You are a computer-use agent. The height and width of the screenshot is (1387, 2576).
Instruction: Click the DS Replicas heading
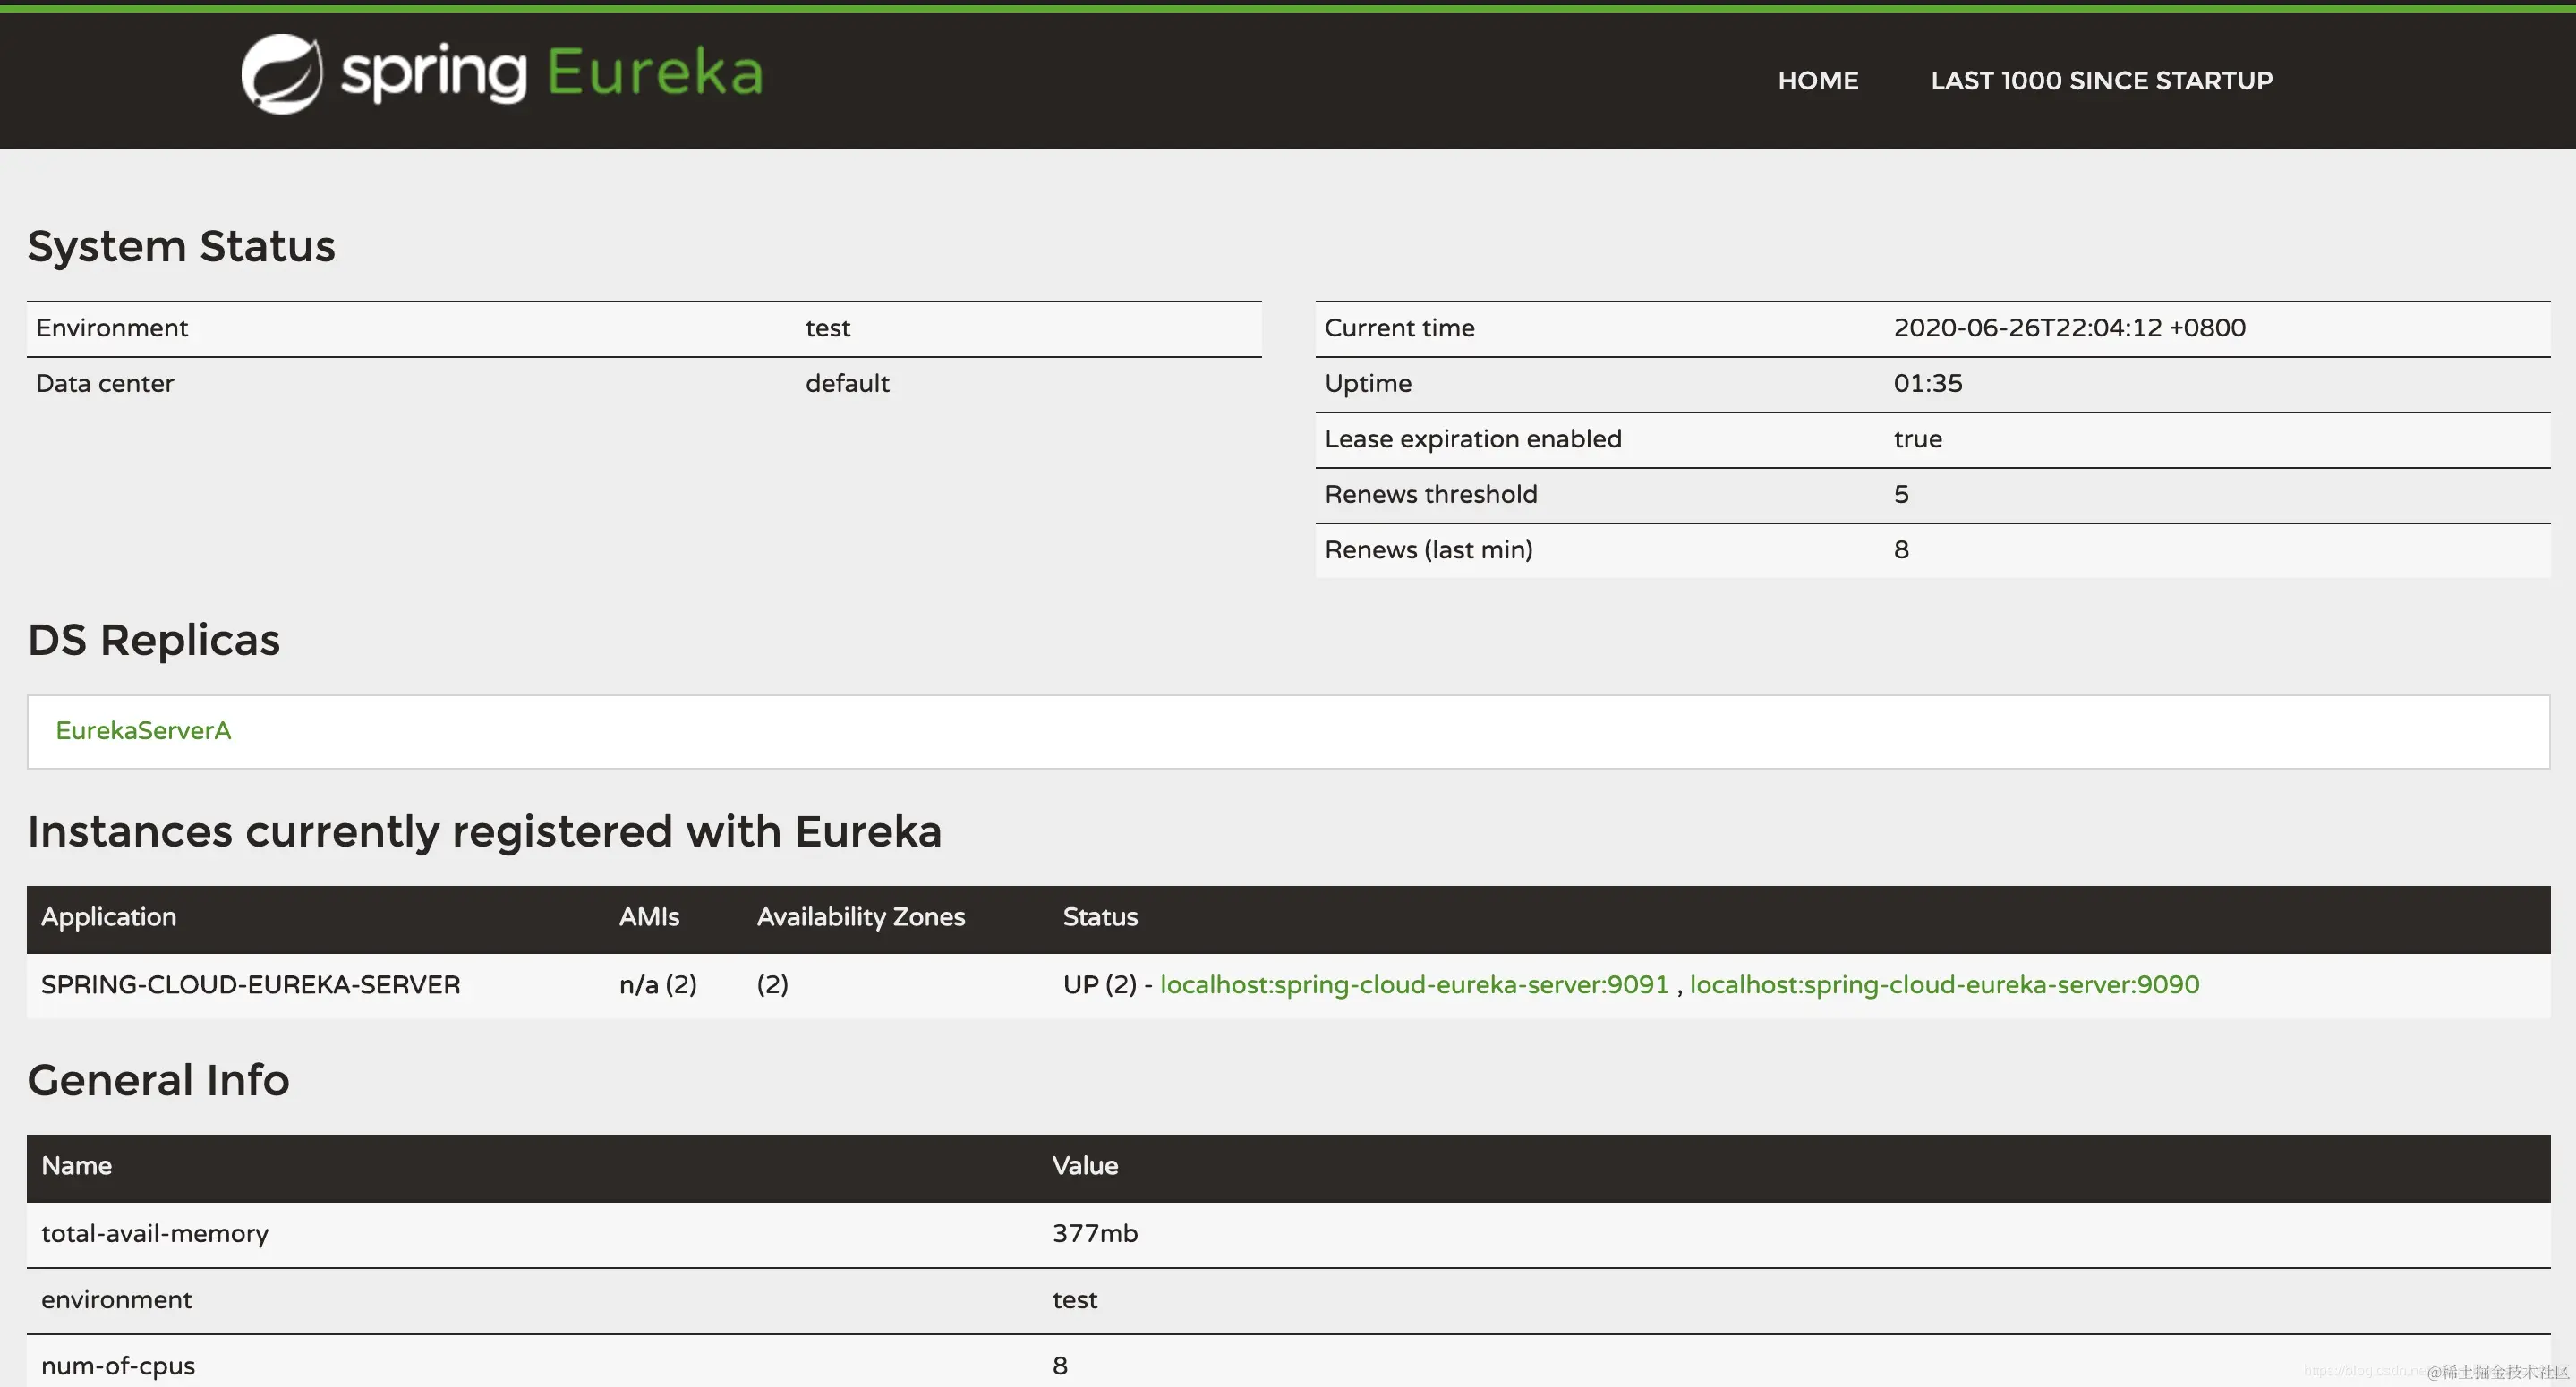(153, 641)
